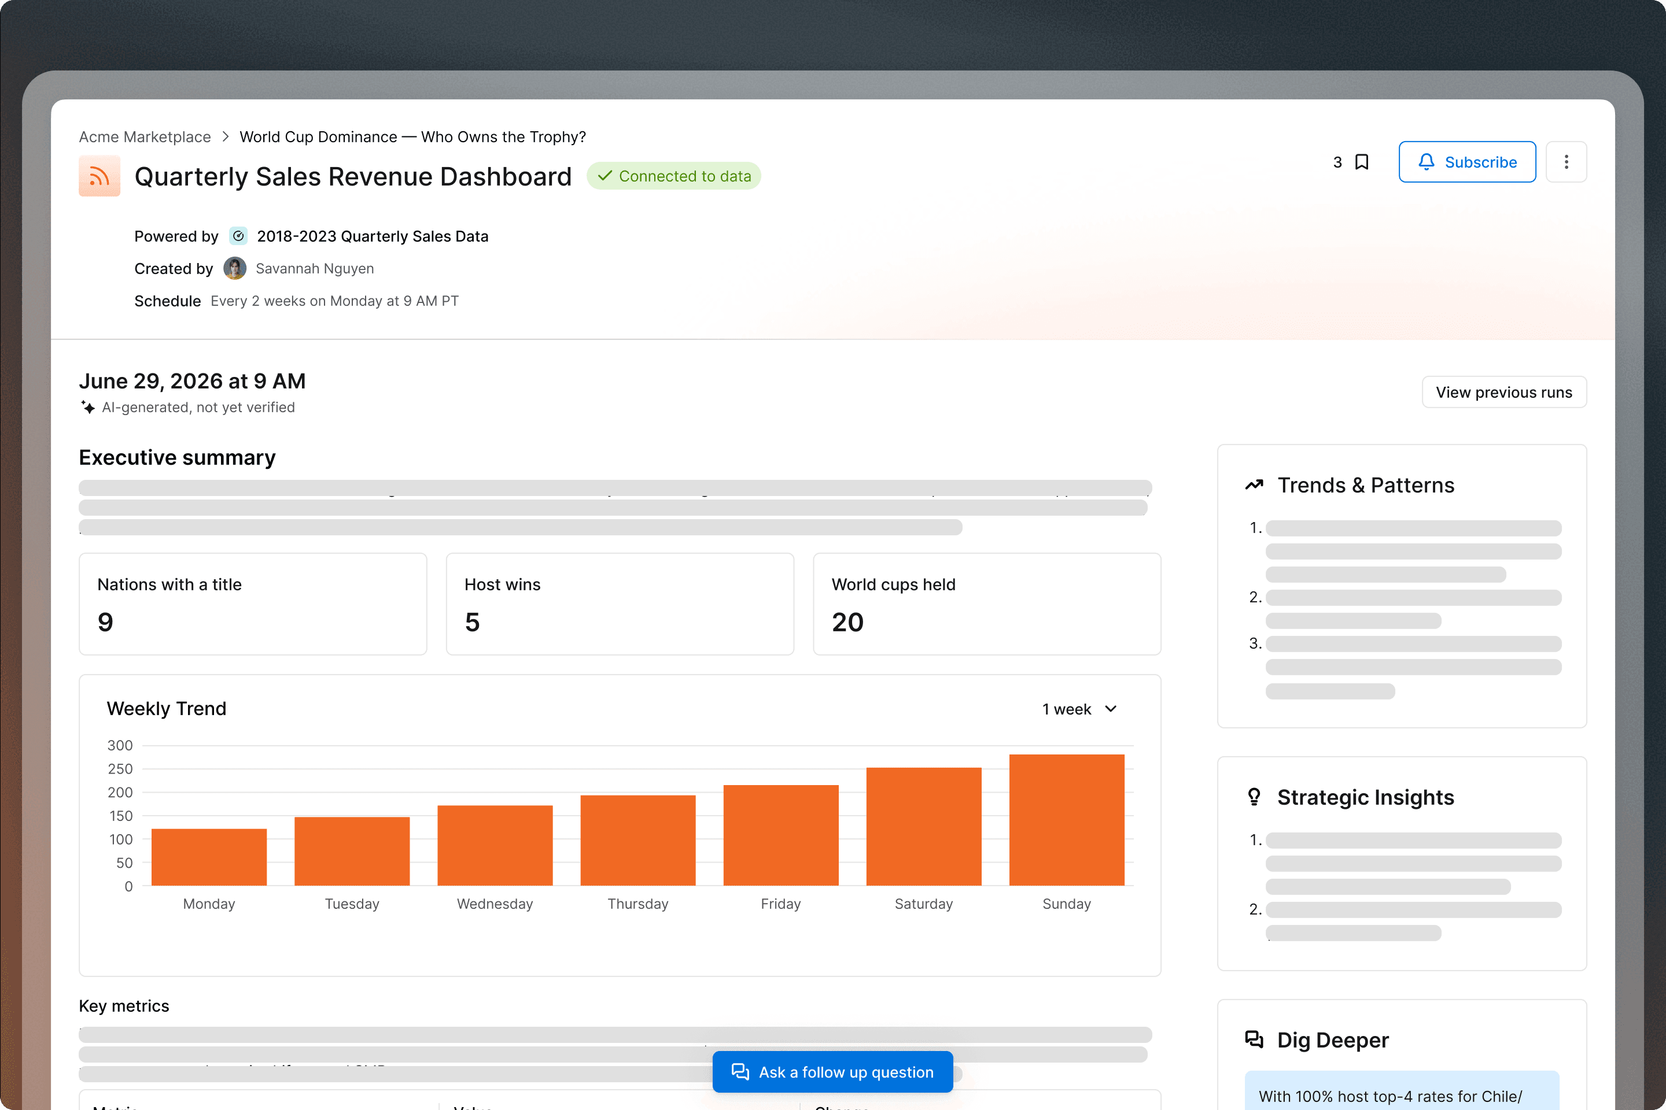
Task: Click the Thursday bar in the chart
Action: tap(638, 840)
